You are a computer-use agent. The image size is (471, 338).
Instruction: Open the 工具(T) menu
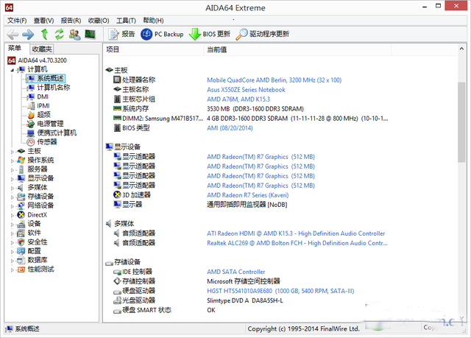point(126,21)
